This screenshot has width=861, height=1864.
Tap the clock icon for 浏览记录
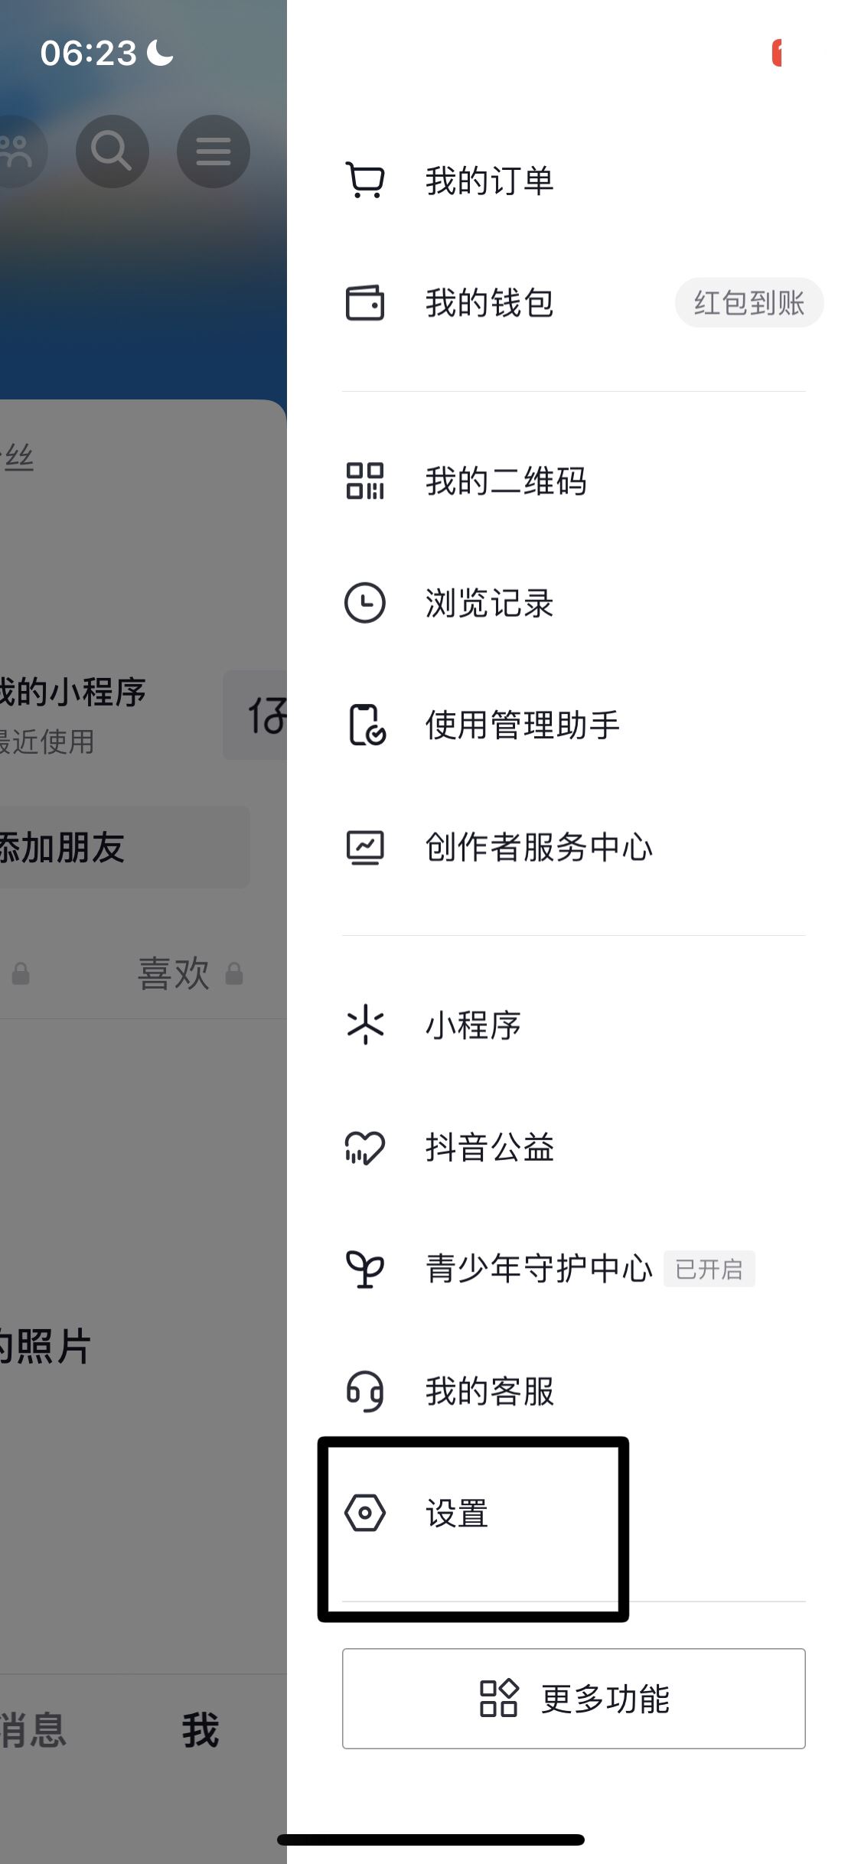[366, 604]
